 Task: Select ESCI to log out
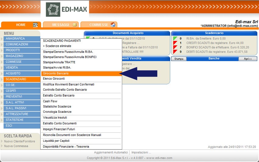click(x=9, y=126)
